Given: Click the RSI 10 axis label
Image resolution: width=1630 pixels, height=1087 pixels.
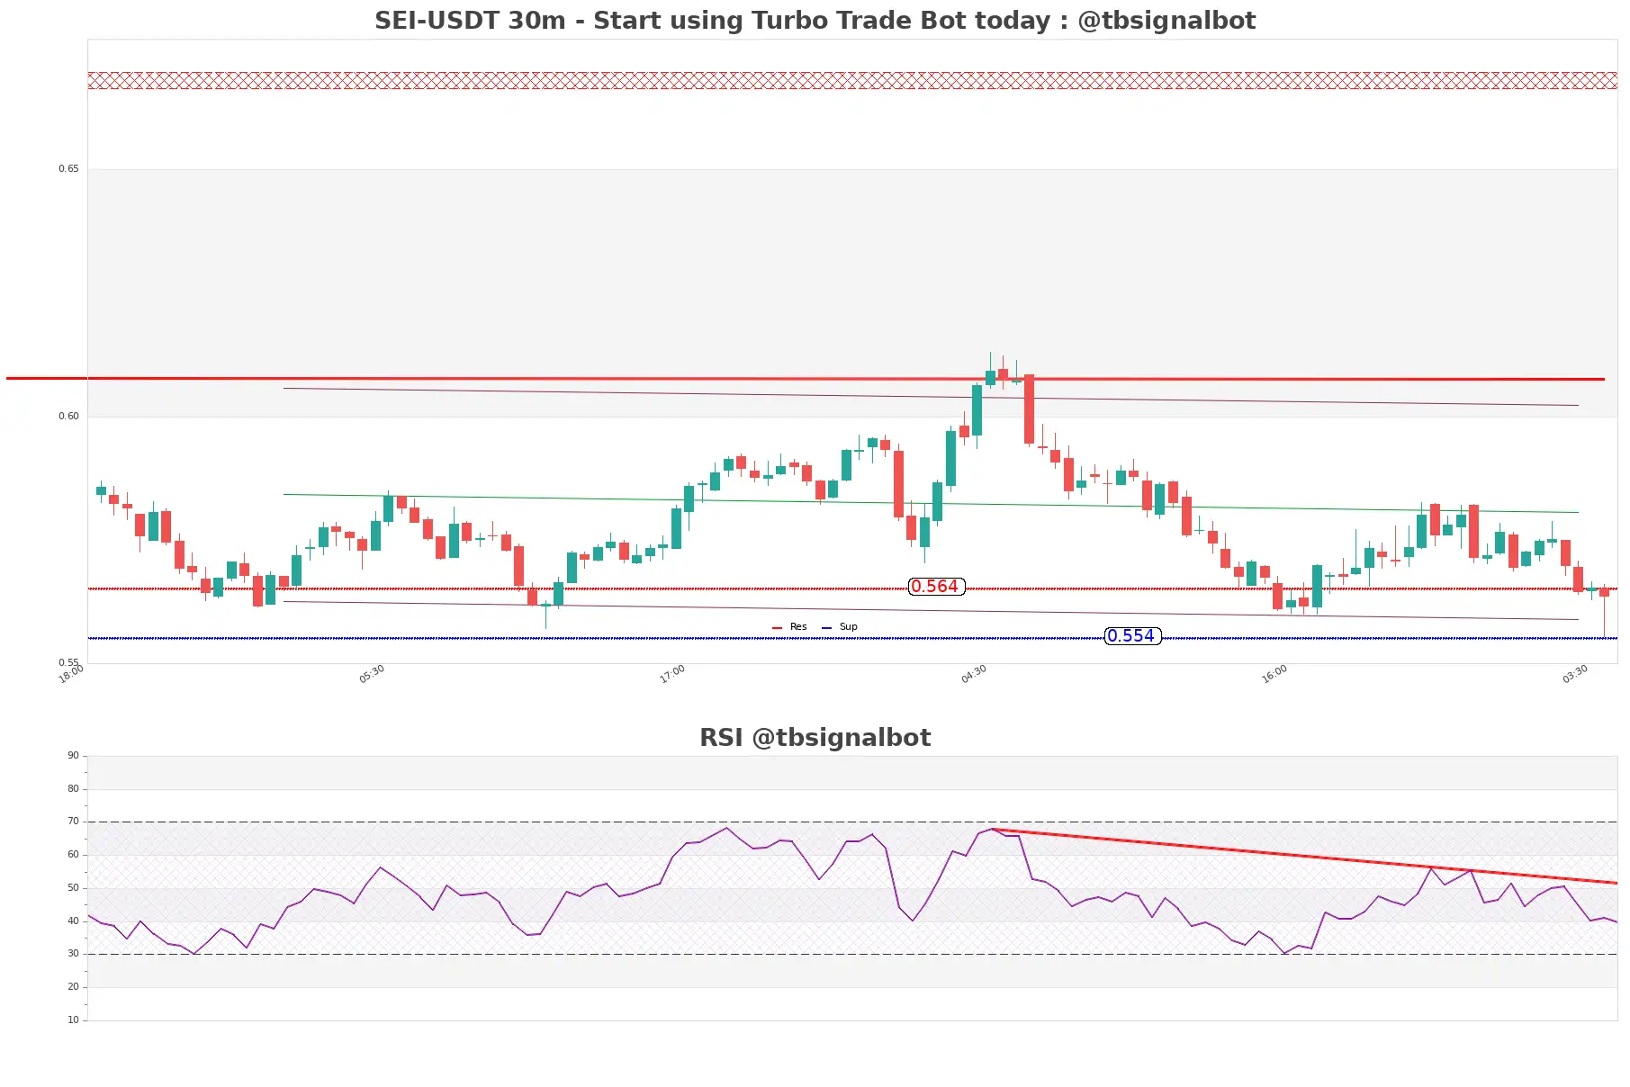Looking at the screenshot, I should point(73,1020).
